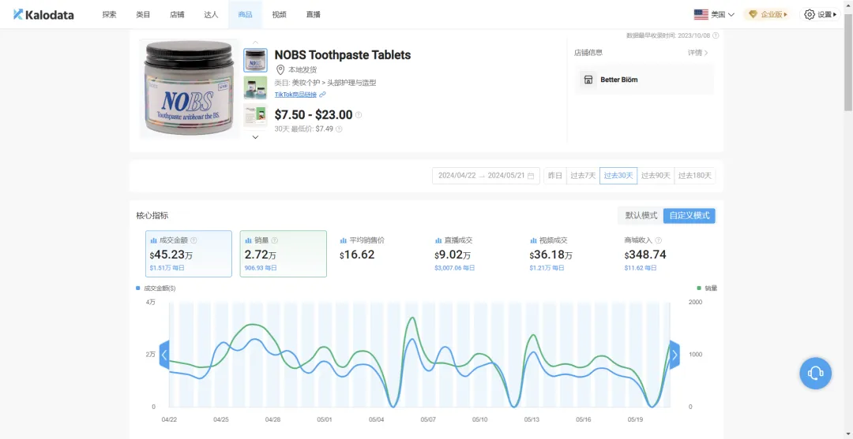This screenshot has height=439, width=853.
Task: Click the link icon beside TikTok商品链接
Action: pyautogui.click(x=322, y=95)
